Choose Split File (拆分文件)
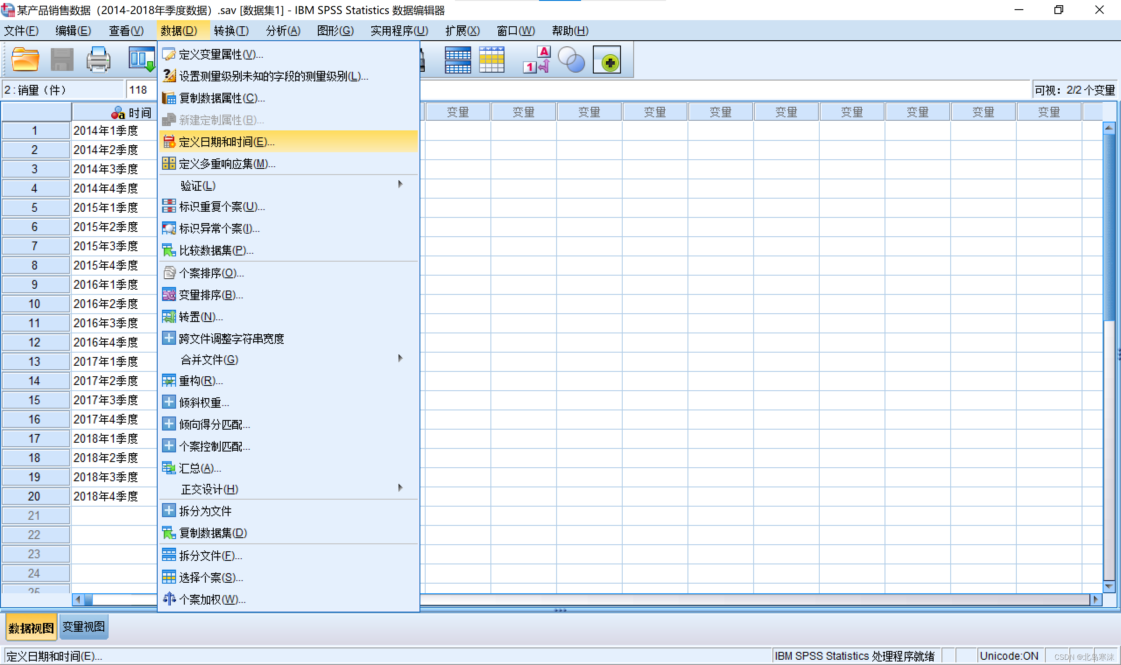The image size is (1121, 665). tap(289, 556)
